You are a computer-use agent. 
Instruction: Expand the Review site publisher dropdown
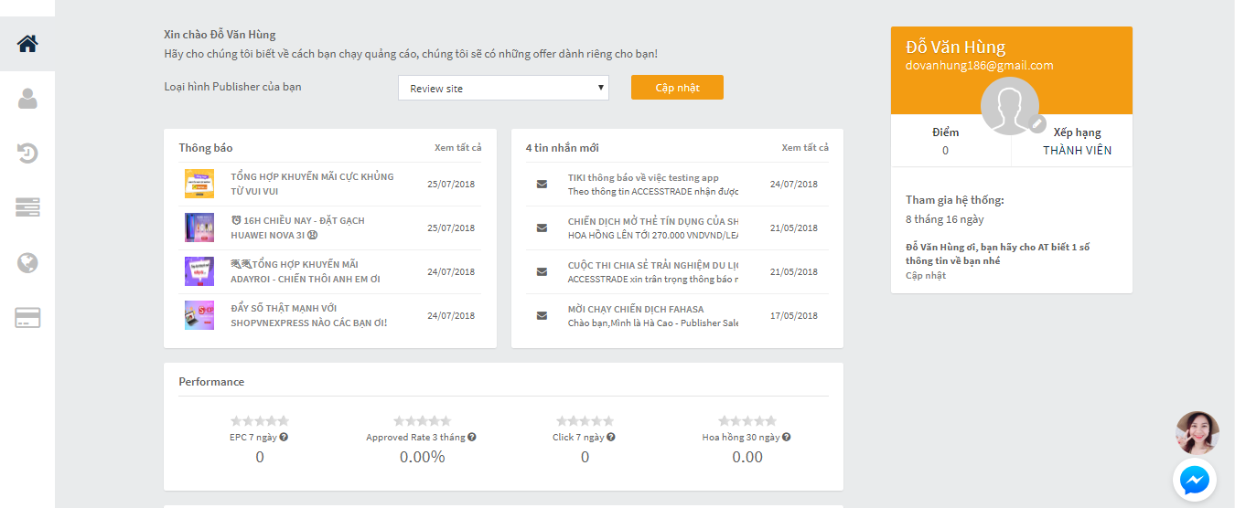pos(503,89)
